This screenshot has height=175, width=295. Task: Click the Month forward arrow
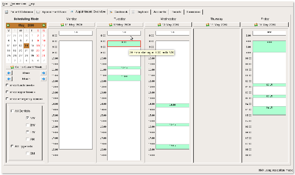click(x=43, y=79)
